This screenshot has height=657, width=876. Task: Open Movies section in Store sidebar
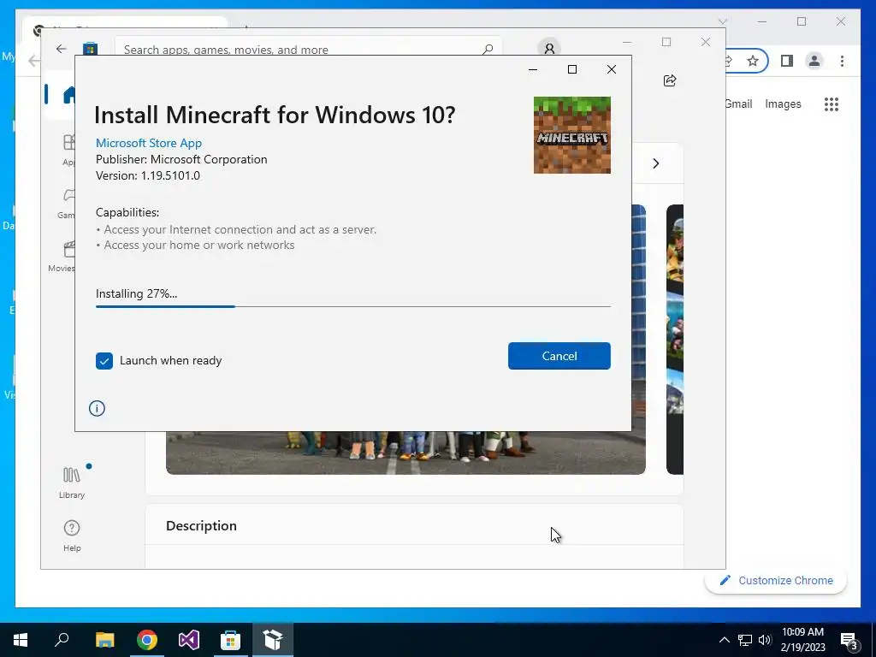62,256
